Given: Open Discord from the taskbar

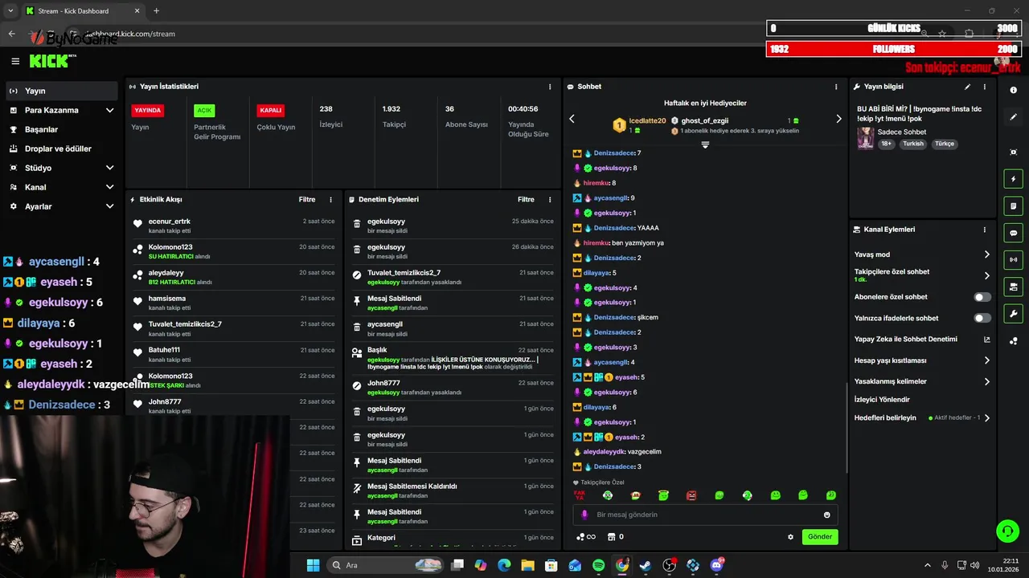Looking at the screenshot, I should pyautogui.click(x=716, y=565).
